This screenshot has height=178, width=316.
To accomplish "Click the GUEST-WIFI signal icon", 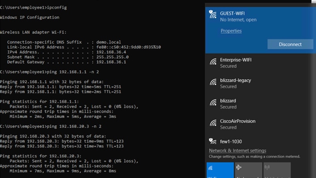I will (x=213, y=14).
